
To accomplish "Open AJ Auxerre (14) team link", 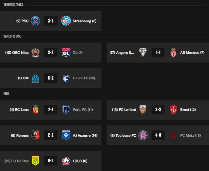I will coord(85,136).
